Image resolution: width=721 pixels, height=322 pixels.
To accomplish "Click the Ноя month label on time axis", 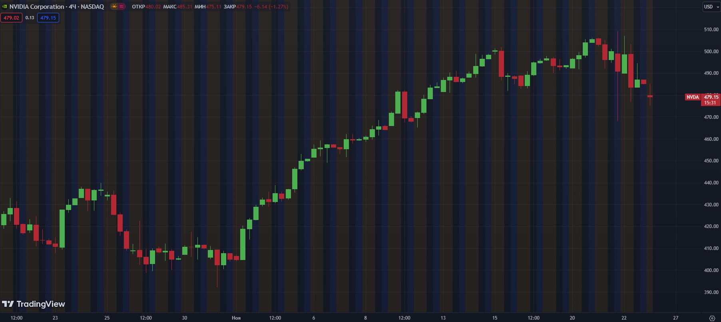I will coord(236,318).
